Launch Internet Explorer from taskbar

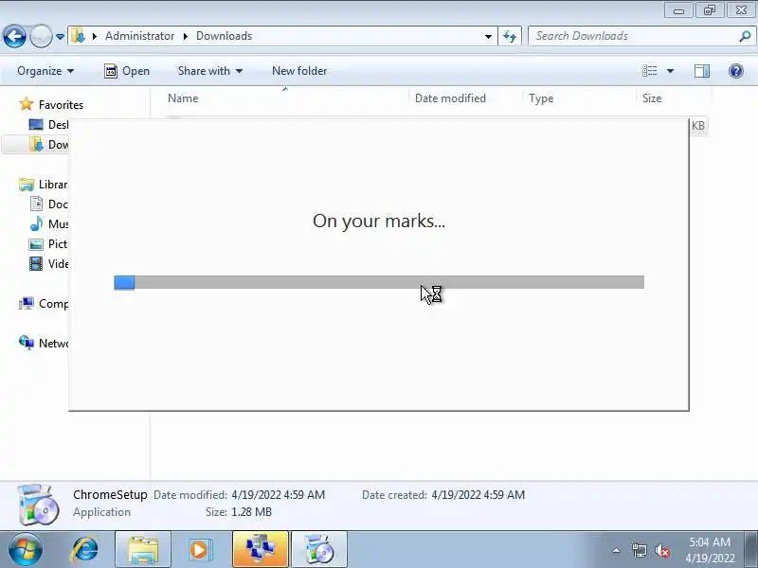[85, 550]
